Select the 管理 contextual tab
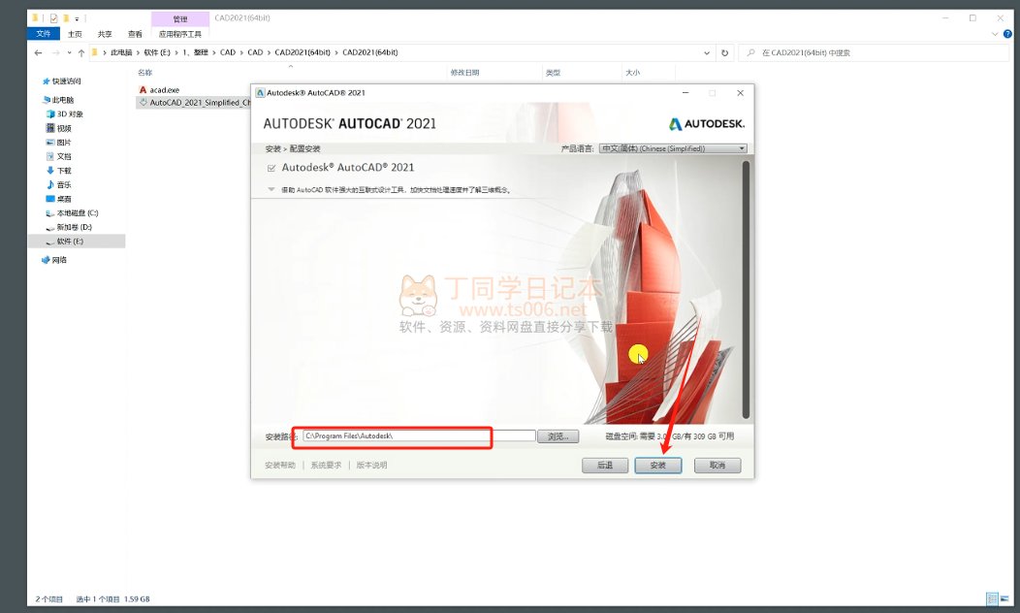Viewport: 1020px width, 613px height. [180, 18]
